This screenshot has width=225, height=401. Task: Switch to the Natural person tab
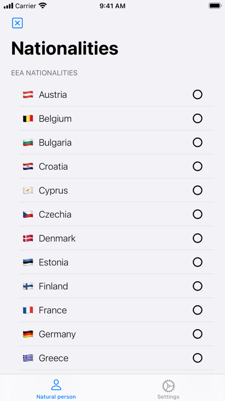[56, 389]
